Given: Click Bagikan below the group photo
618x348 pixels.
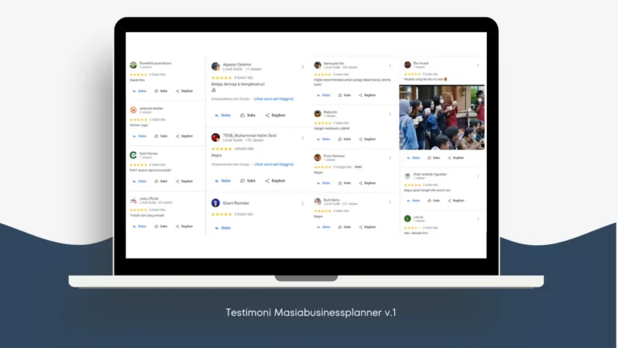Looking at the screenshot, I should [456, 158].
